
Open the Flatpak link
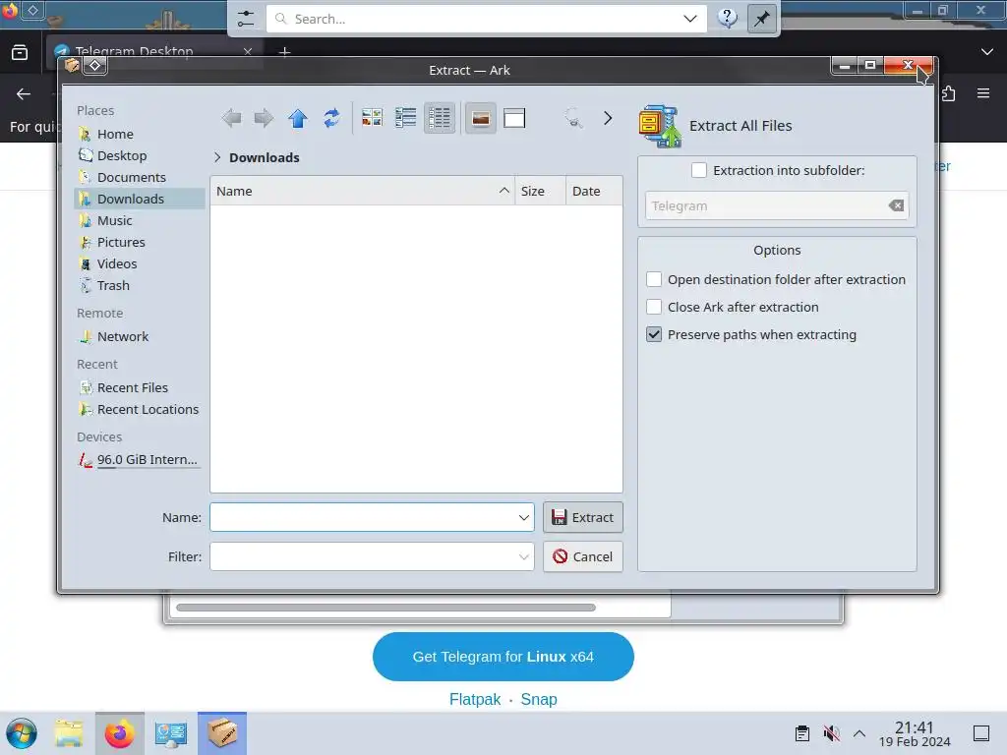pos(475,699)
